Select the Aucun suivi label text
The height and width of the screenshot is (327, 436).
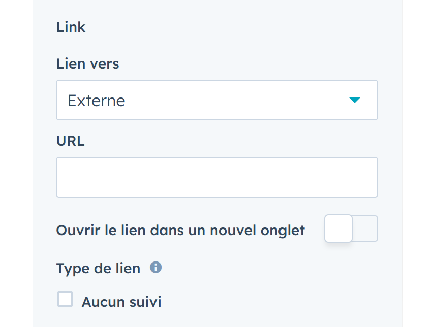coord(121,301)
